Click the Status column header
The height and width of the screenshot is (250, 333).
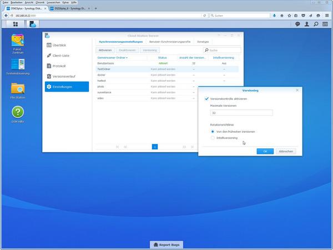click(x=162, y=58)
